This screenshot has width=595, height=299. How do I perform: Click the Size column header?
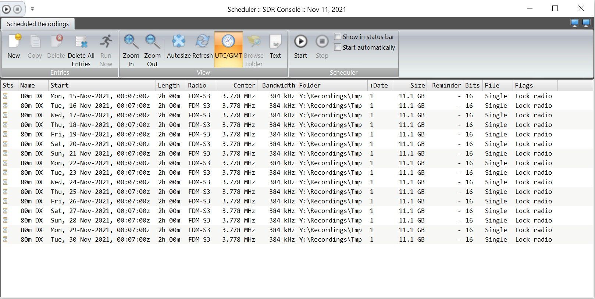[410, 85]
